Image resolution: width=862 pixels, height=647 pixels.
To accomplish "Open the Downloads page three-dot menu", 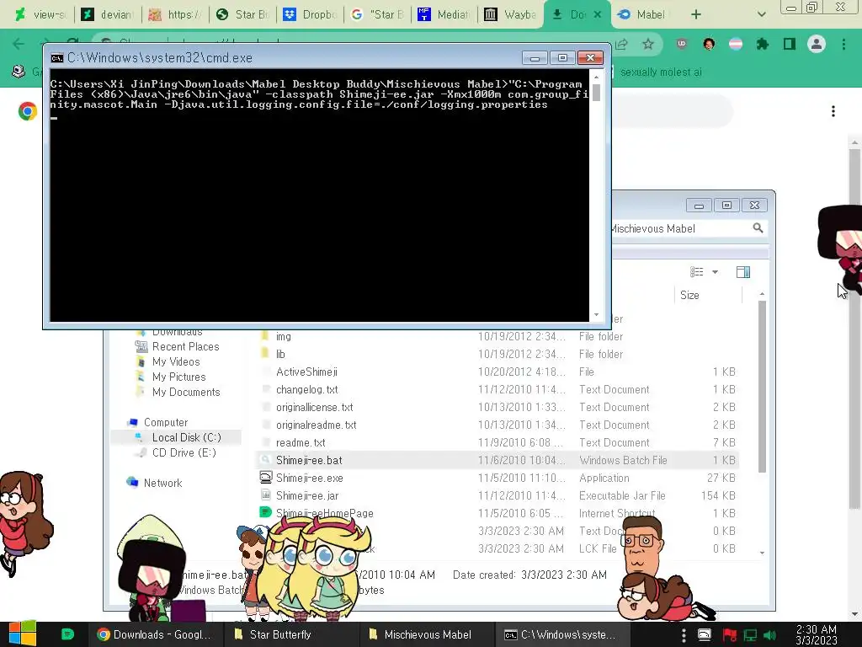I will point(833,112).
